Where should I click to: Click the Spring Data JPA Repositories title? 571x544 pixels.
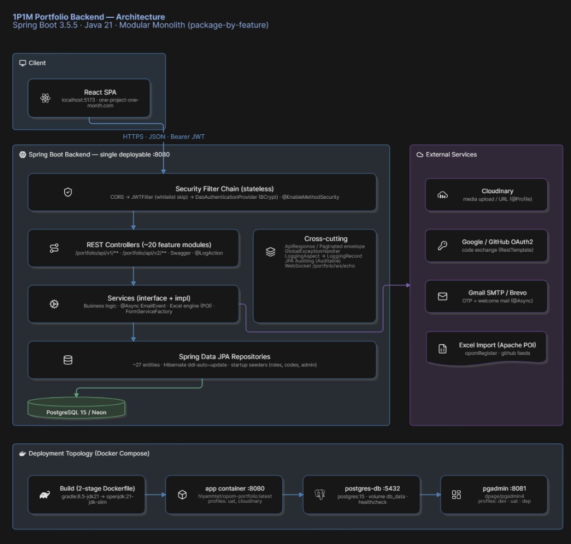point(224,357)
